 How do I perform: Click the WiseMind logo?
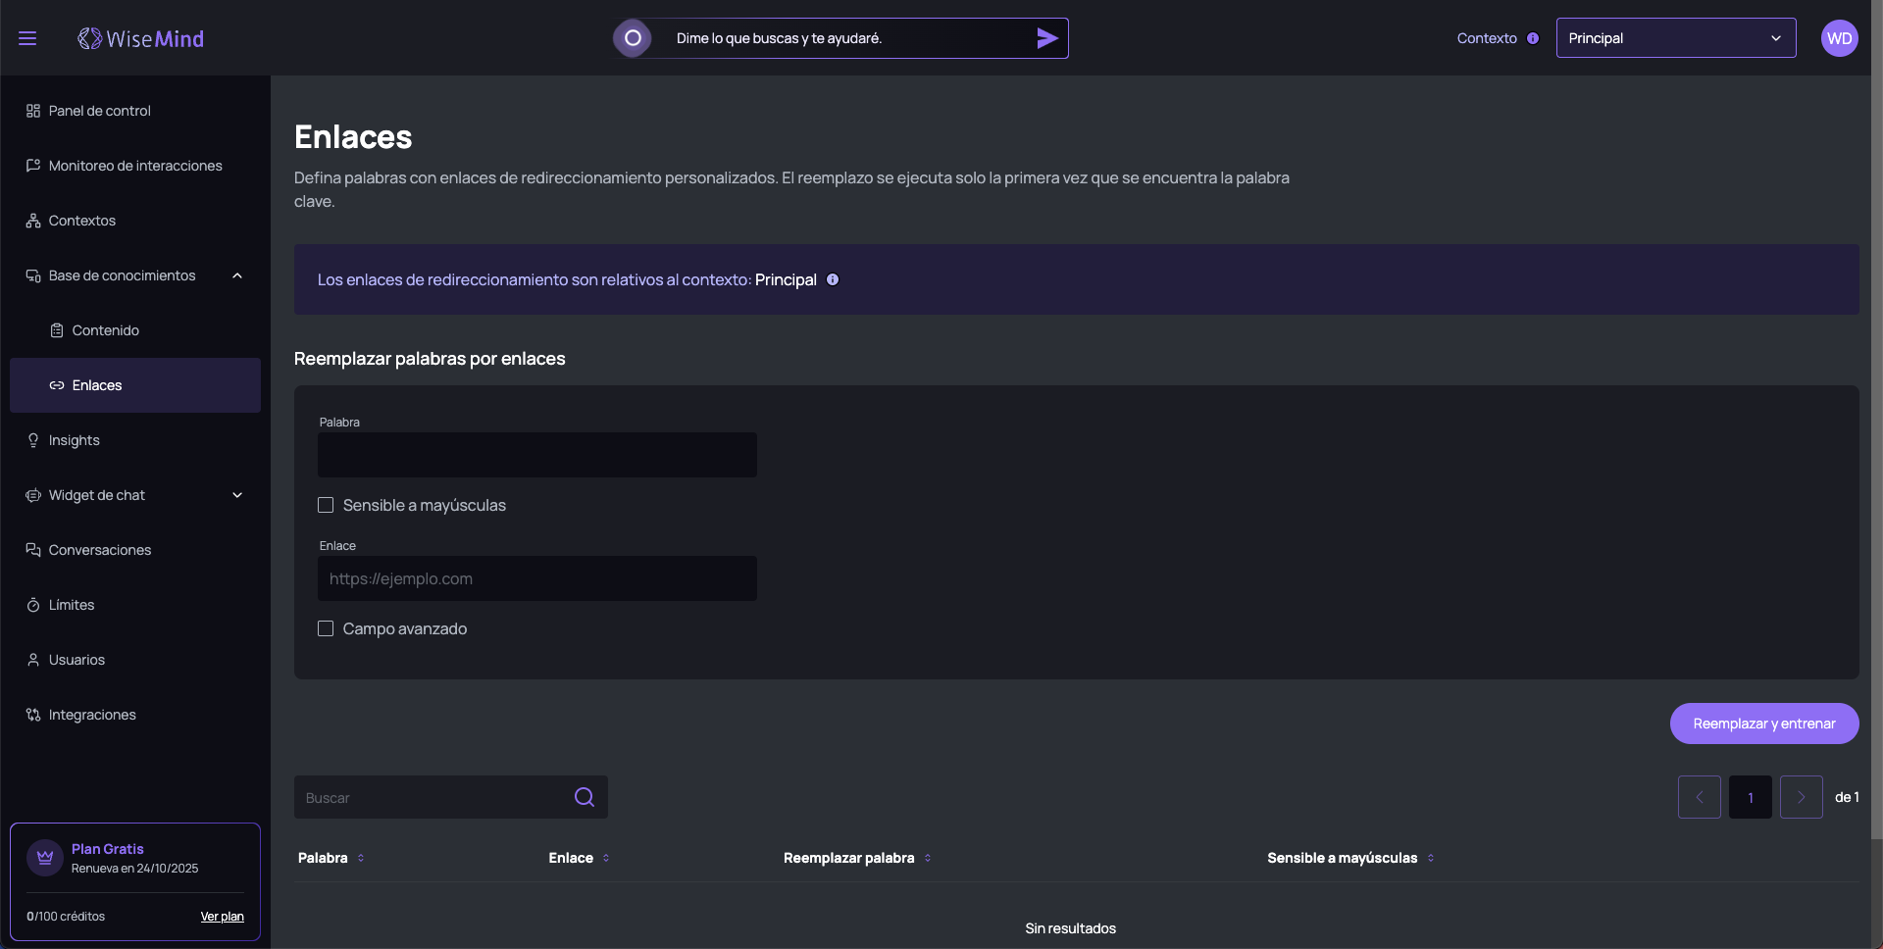(x=141, y=38)
